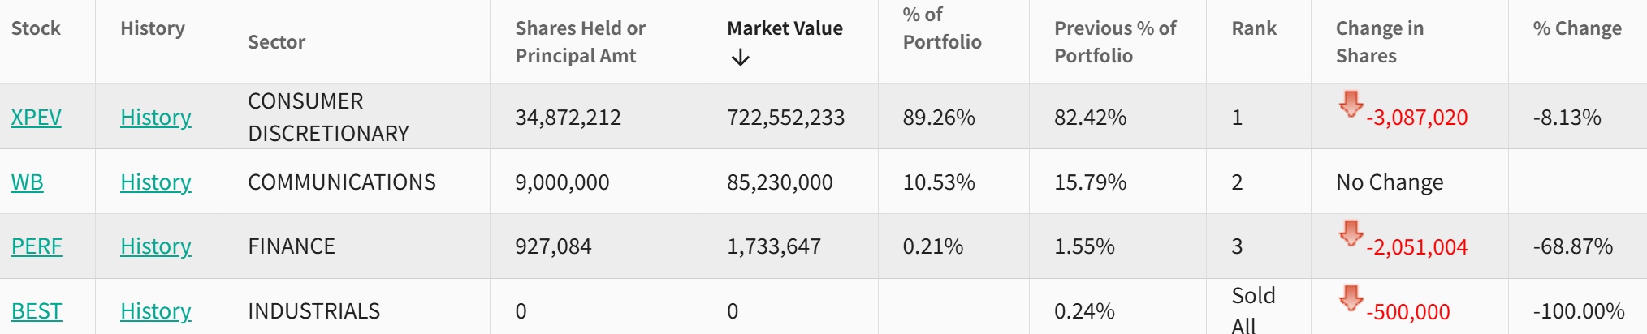
Task: Sort by Change in Shares header
Action: pyautogui.click(x=1379, y=42)
